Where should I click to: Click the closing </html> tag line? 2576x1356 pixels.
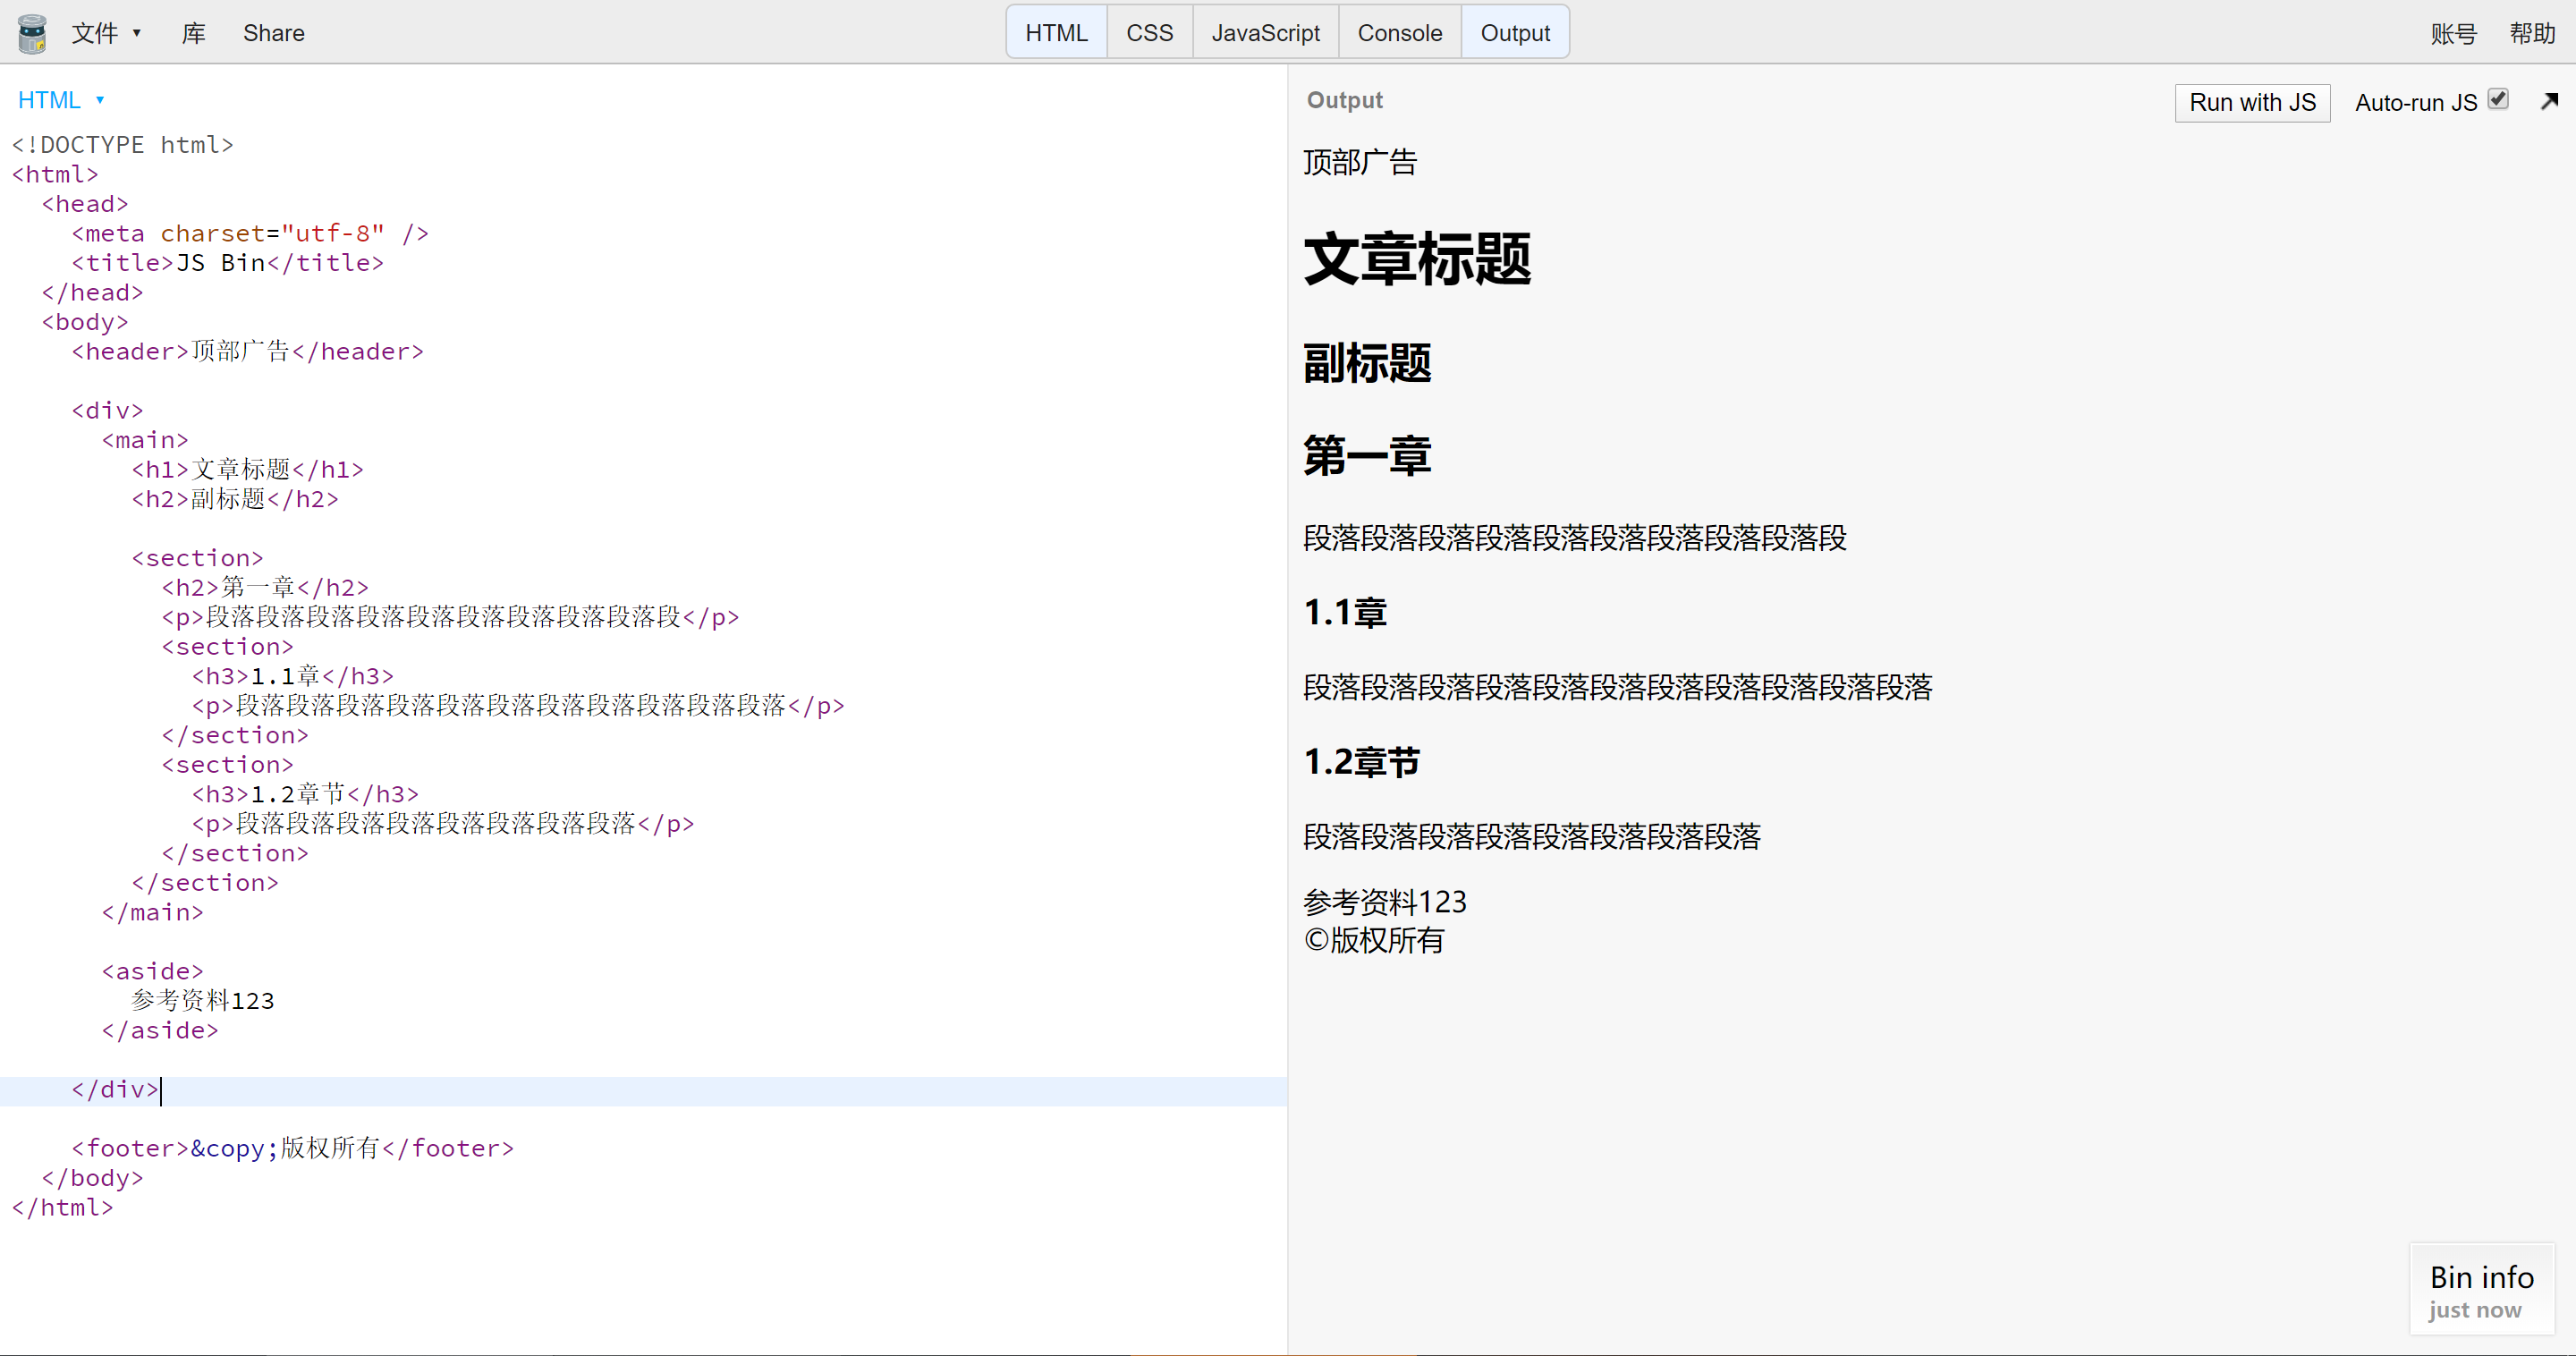click(62, 1208)
